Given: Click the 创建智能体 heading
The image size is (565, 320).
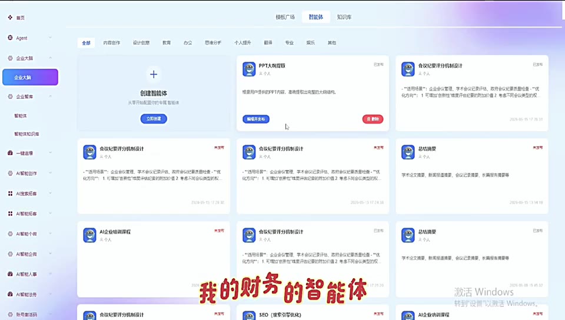Looking at the screenshot, I should pyautogui.click(x=154, y=93).
